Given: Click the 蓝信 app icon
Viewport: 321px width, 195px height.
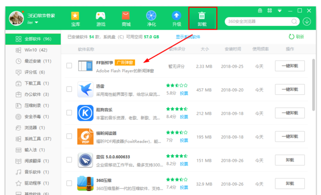Looking at the screenshot, I should [x=85, y=160].
